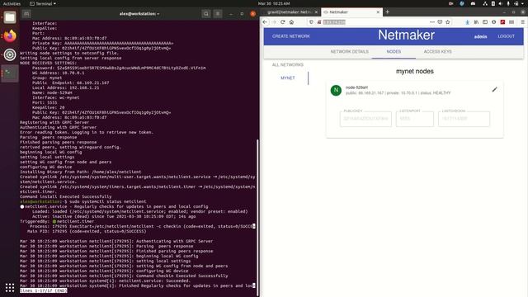
Task: Click the admin user link
Action: coord(480,36)
